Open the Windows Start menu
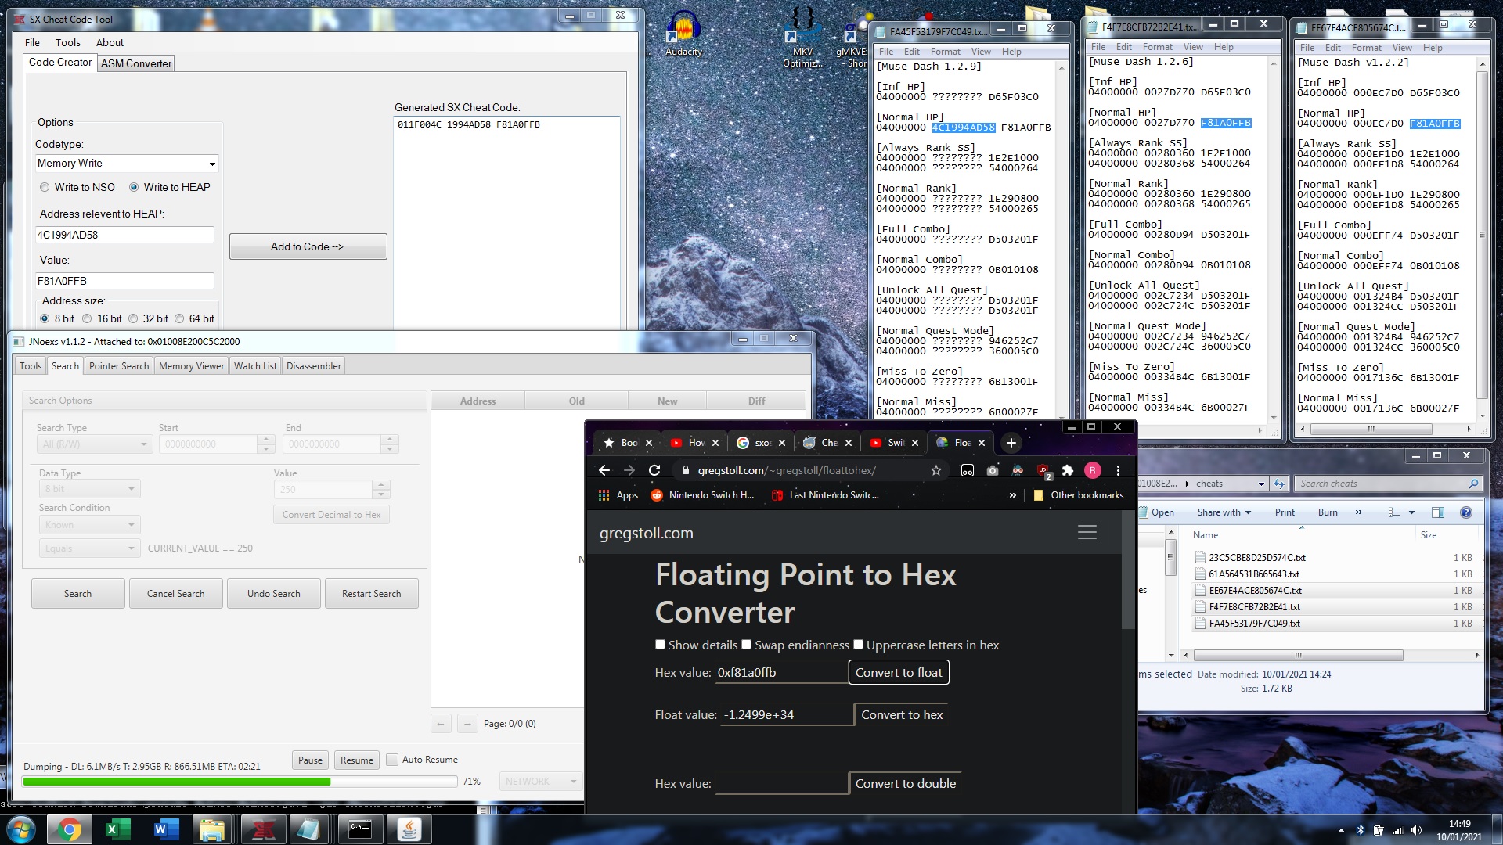This screenshot has width=1503, height=845. click(21, 829)
